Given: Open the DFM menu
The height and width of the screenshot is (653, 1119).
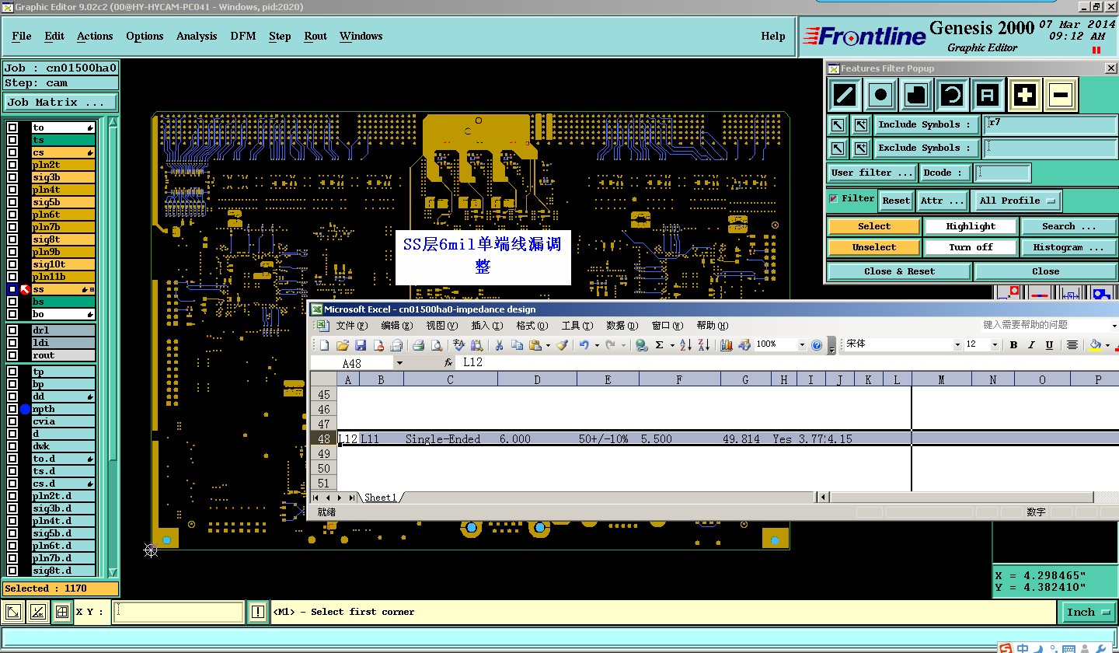Looking at the screenshot, I should pos(242,37).
